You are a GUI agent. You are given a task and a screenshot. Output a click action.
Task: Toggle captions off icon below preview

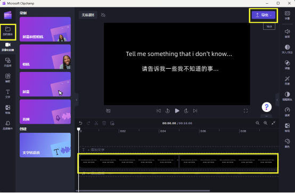pos(108,111)
